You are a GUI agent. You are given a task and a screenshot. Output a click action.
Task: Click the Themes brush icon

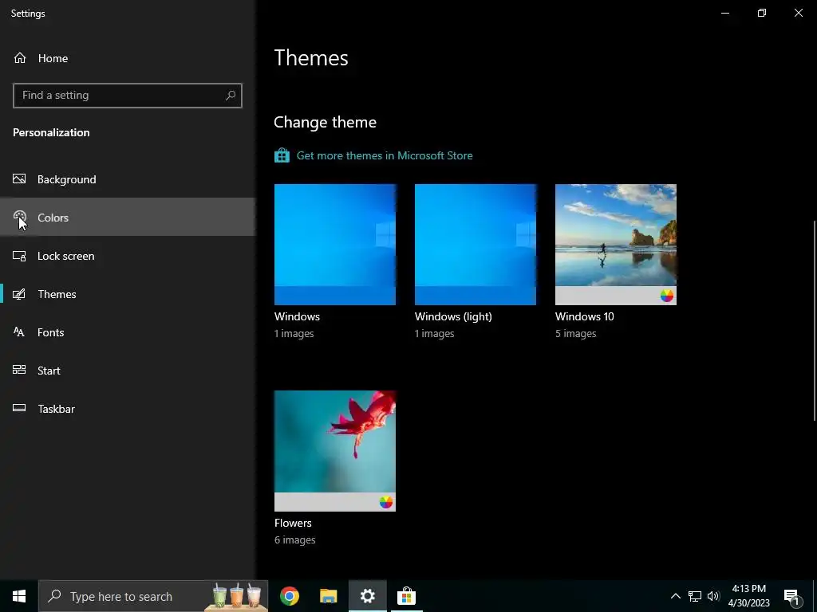pos(19,294)
